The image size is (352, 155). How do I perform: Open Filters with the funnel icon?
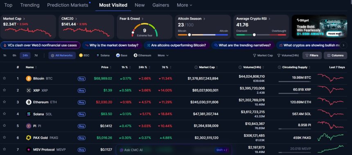click(312, 55)
